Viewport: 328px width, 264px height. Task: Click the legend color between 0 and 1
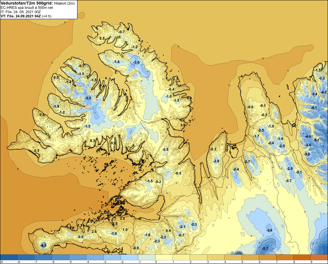164,257
